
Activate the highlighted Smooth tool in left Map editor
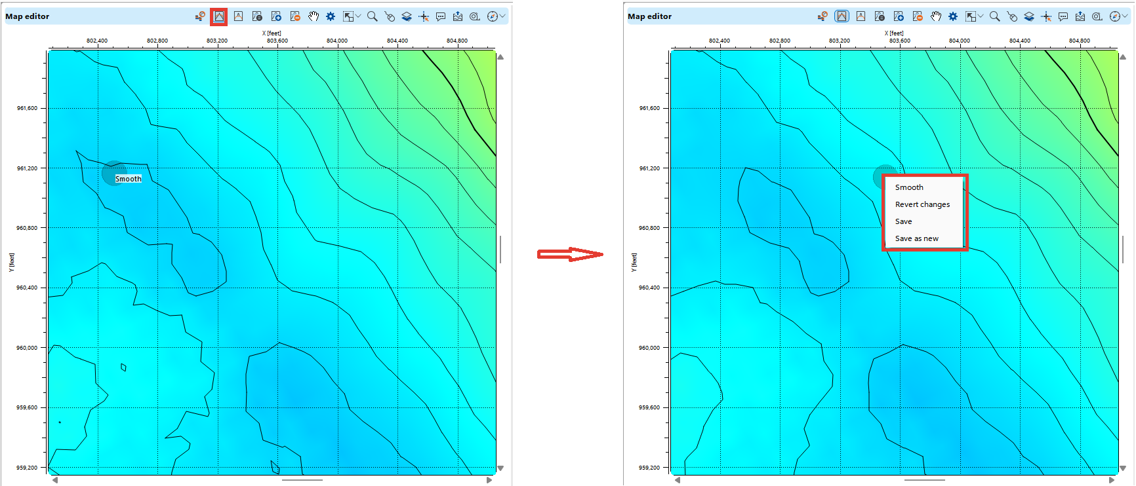click(219, 16)
